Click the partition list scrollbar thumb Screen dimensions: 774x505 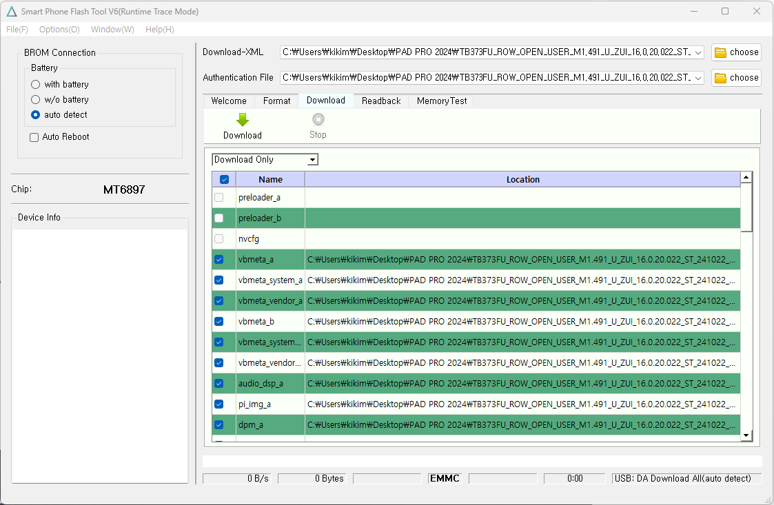746,207
